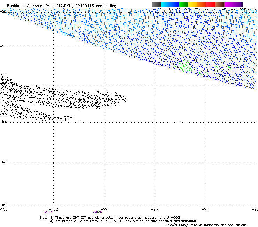Click the purple '23:26' timestamp below -99
This screenshot has height=227, width=258.
(97, 212)
